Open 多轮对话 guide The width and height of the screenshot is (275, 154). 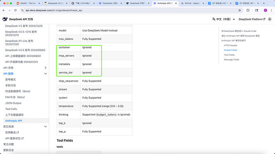pyautogui.click(x=10, y=85)
